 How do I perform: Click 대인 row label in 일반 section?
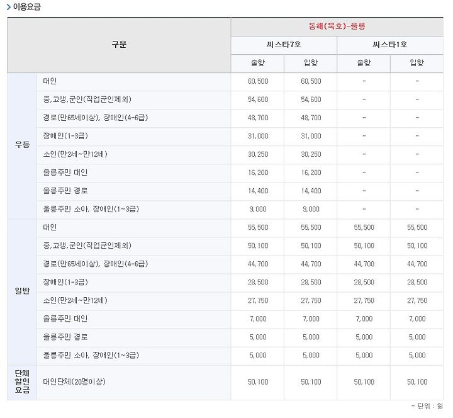click(x=50, y=227)
